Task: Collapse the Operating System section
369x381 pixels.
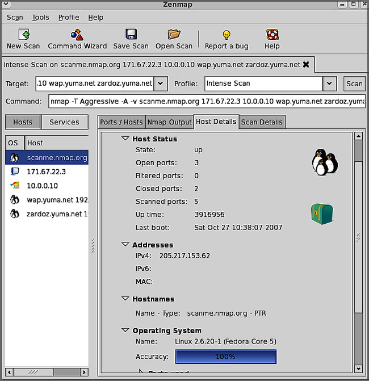Action: 125,330
